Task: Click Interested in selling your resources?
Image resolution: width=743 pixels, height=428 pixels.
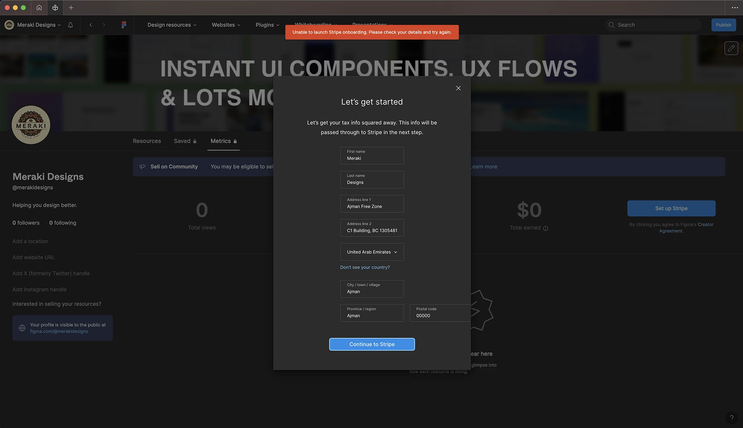Action: [x=57, y=304]
